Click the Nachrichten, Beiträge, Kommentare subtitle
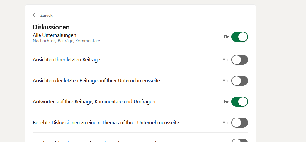Viewport: 306px width, 142px height. coord(66,41)
